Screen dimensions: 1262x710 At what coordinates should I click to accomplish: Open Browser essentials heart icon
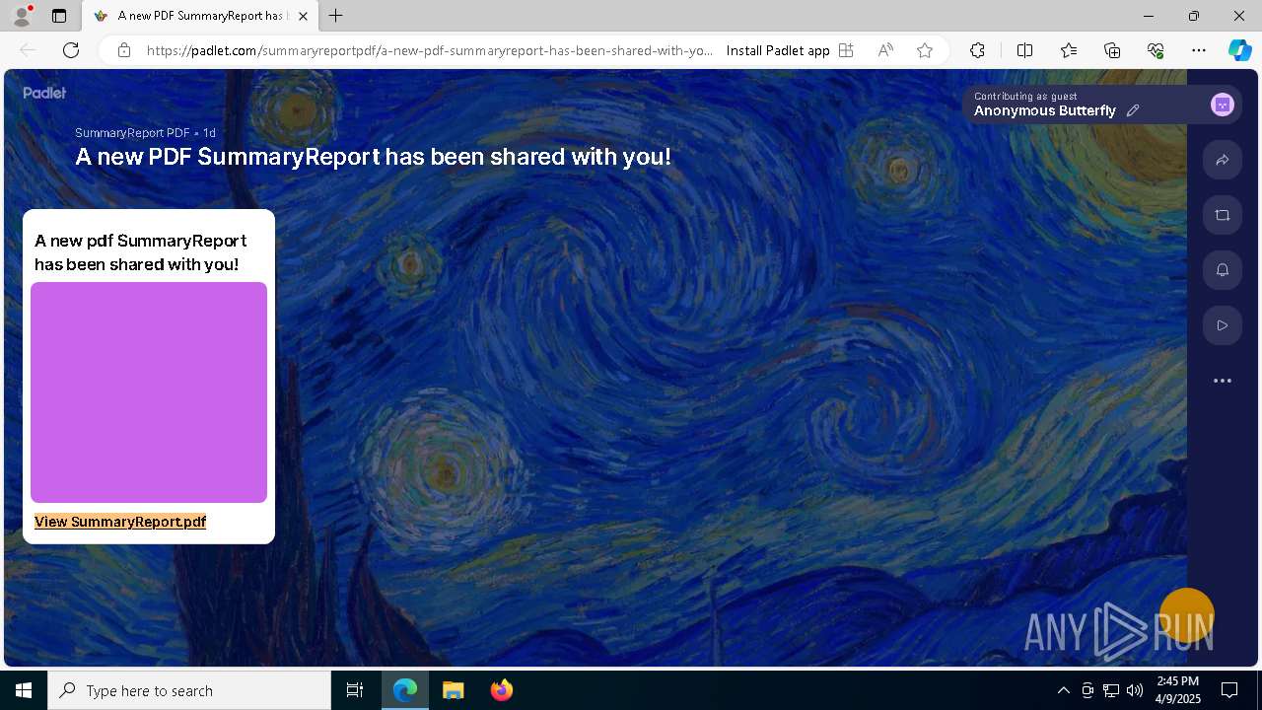click(x=1156, y=50)
